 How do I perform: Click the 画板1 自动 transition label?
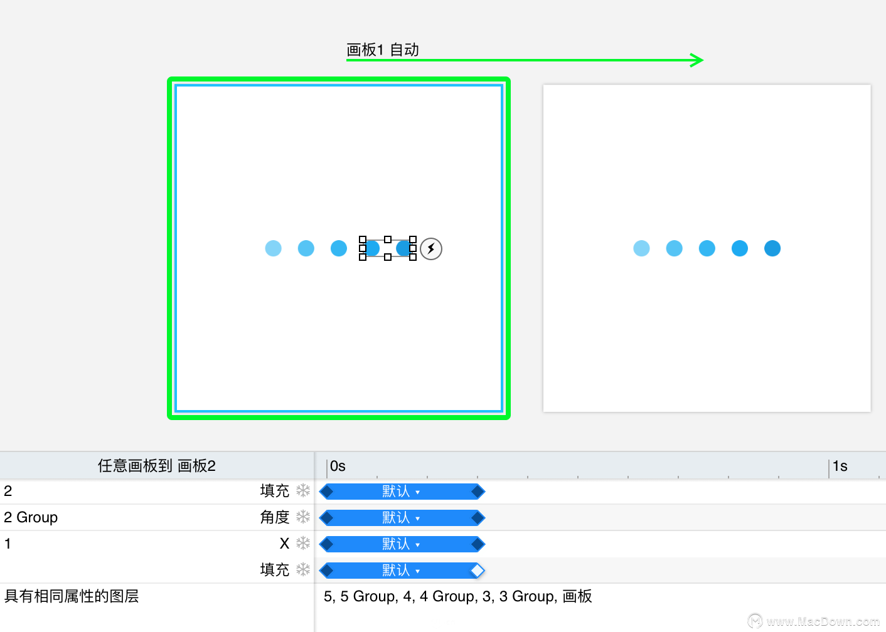coord(383,50)
